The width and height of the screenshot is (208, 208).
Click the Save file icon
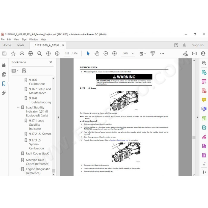tap(4, 53)
